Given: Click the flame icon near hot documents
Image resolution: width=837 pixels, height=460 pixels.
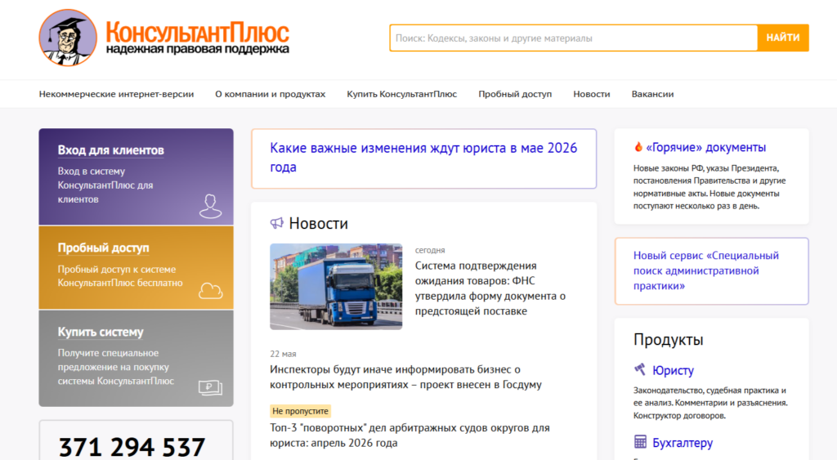Looking at the screenshot, I should click(x=638, y=147).
